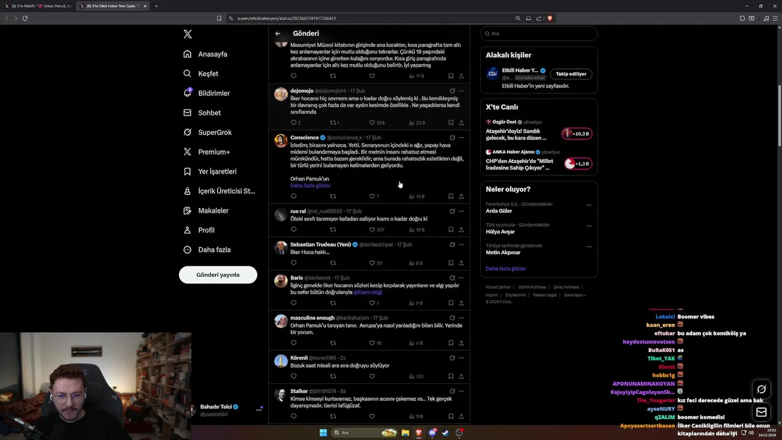
Task: Open the Hülya Avşar trend
Action: [x=500, y=232]
